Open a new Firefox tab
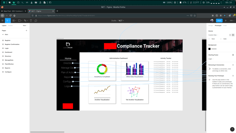236x133 pixels. (x=57, y=11)
